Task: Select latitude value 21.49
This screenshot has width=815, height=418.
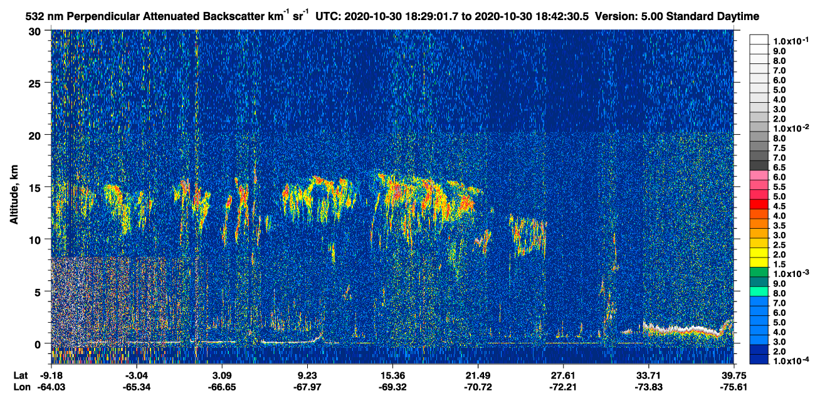Action: point(478,375)
